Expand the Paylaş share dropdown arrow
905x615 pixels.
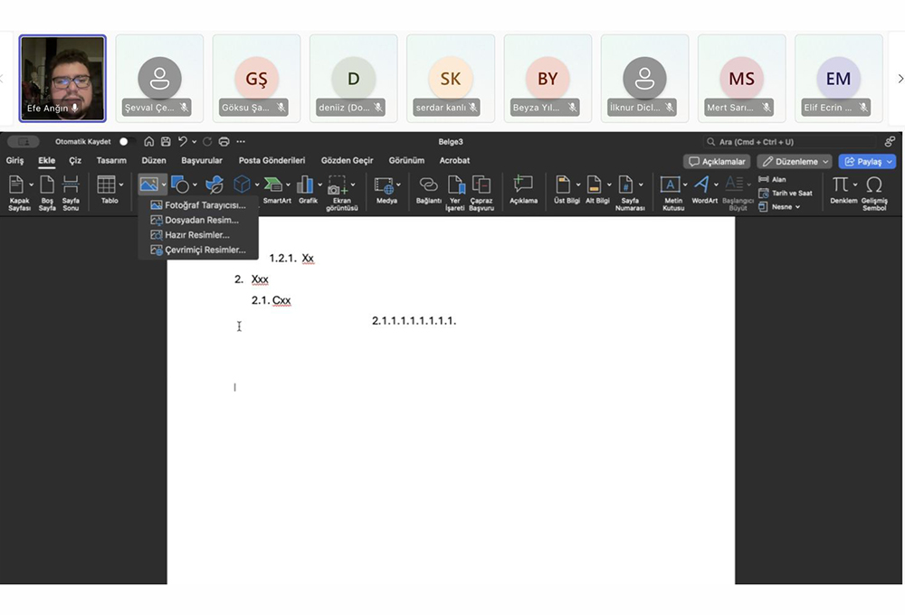coord(890,162)
